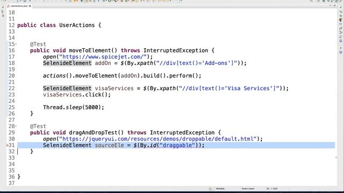Click the black icon on orange background in right sidebar

341,20
